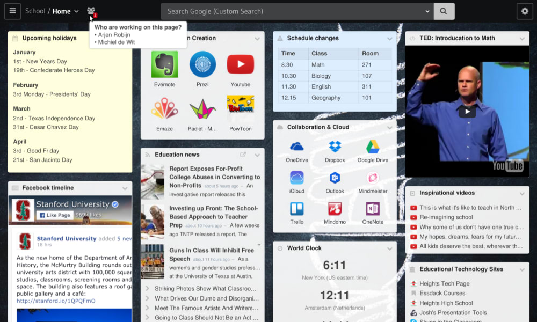
Task: Open 'My hopes, dreams, fears for my futur…' video
Action: point(470,237)
